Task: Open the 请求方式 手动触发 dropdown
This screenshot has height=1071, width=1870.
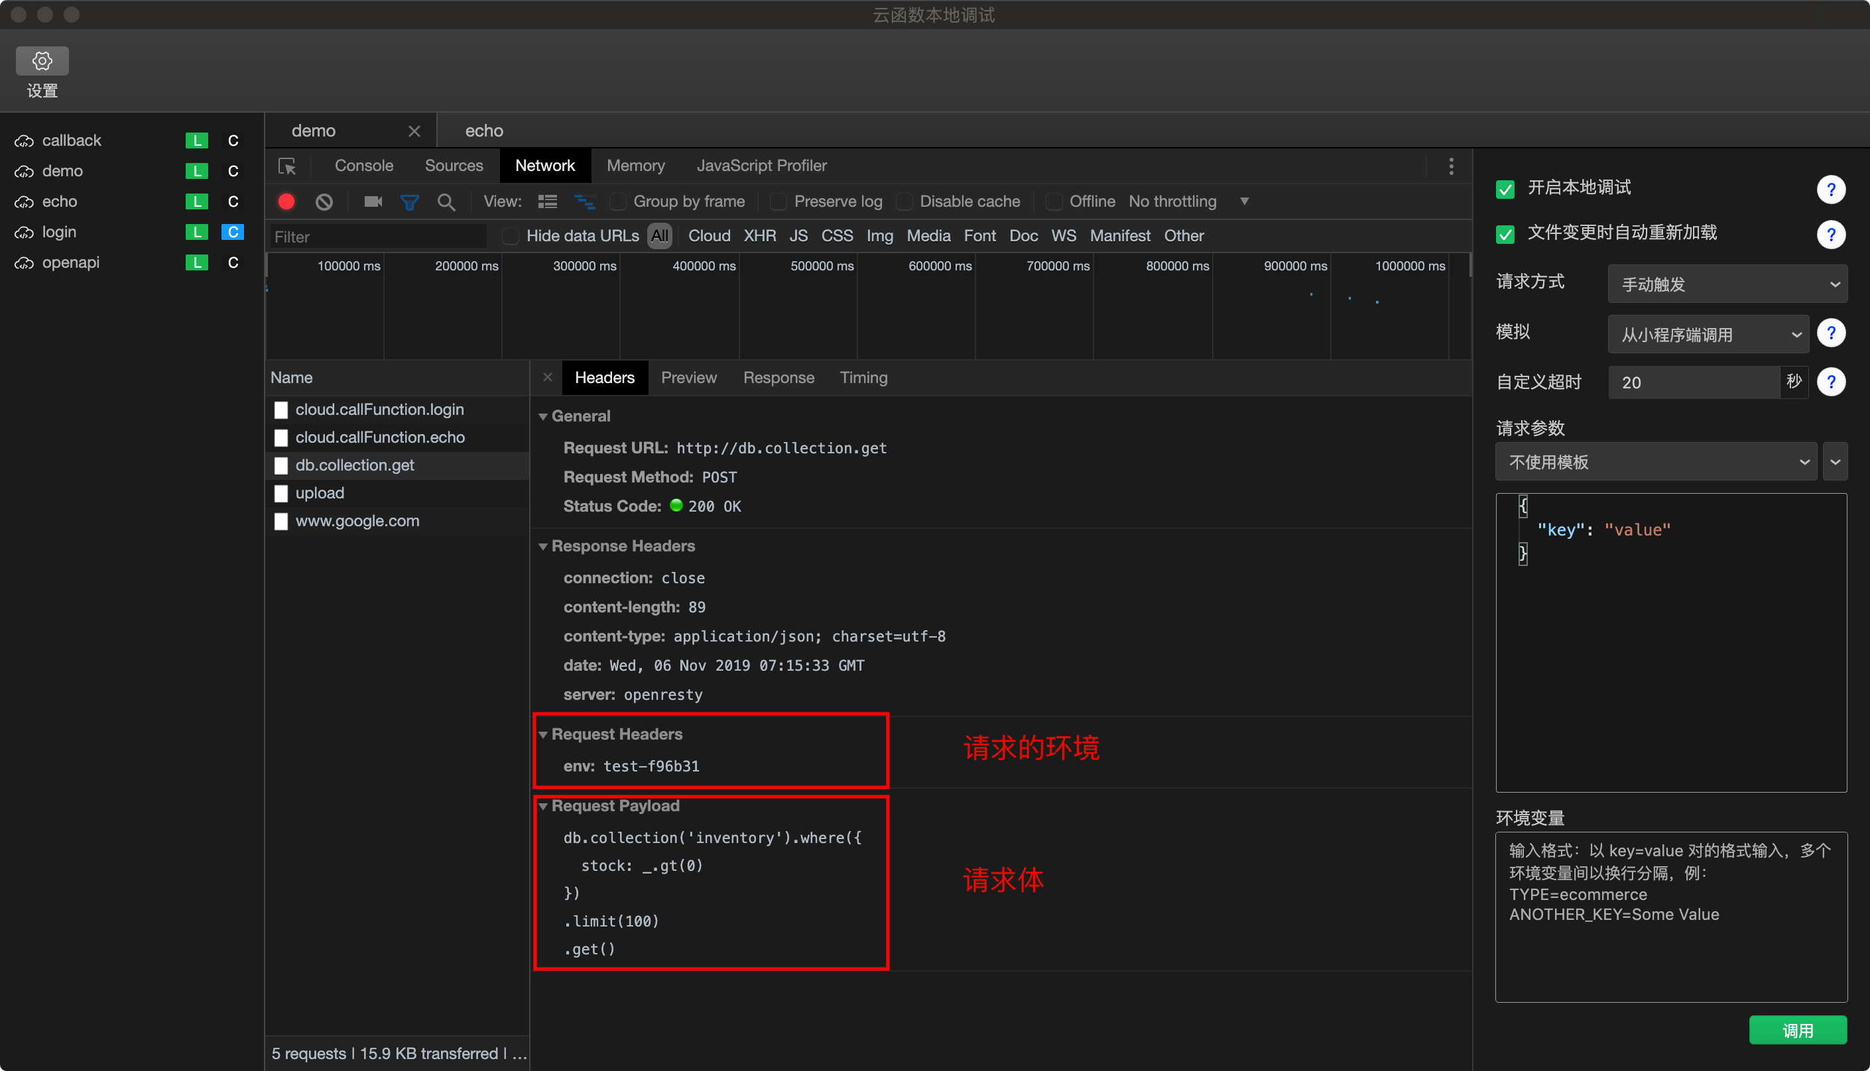Action: [x=1727, y=285]
